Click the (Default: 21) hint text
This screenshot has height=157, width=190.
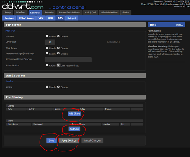[x=113, y=42]
